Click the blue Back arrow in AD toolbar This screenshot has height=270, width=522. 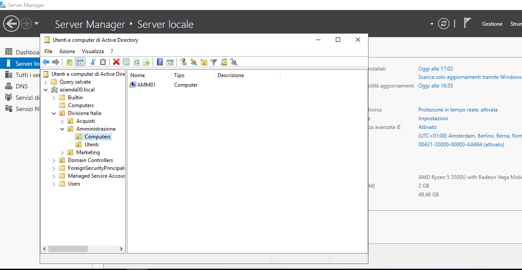click(46, 62)
